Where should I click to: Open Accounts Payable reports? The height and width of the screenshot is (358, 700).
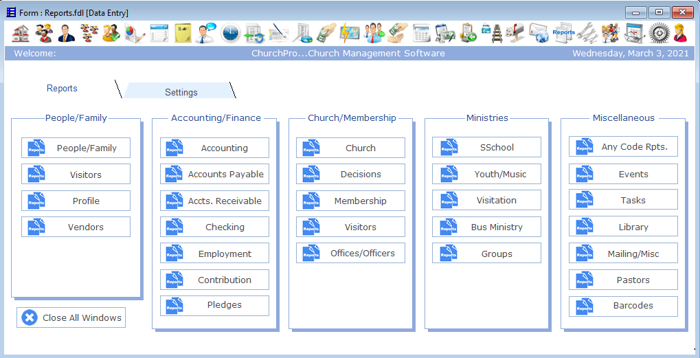[x=215, y=174]
